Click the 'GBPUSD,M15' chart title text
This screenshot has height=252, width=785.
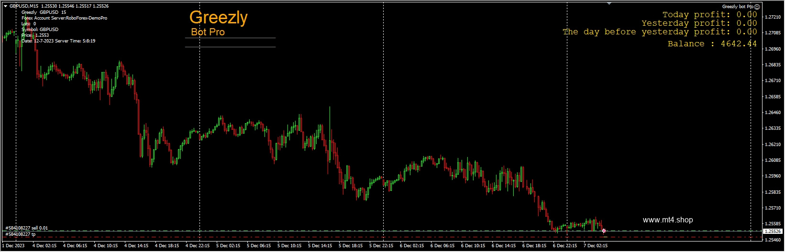point(24,6)
